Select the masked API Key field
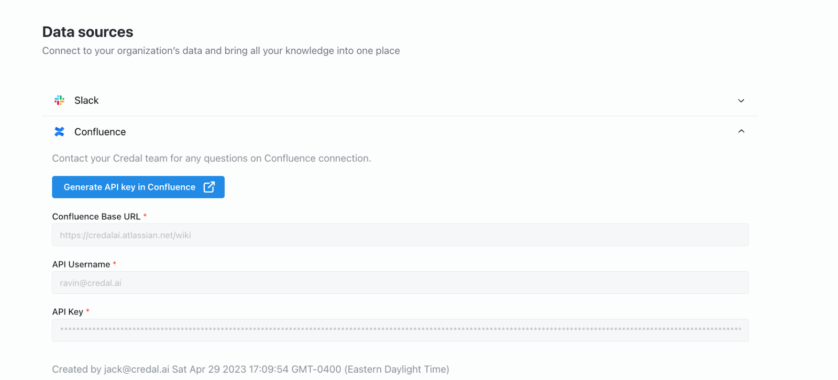Screen dimensions: 838x380 (x=400, y=330)
